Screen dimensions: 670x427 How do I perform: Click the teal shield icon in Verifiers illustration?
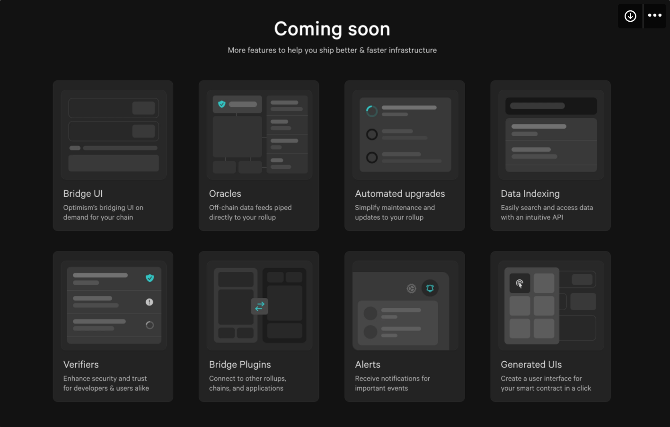150,278
